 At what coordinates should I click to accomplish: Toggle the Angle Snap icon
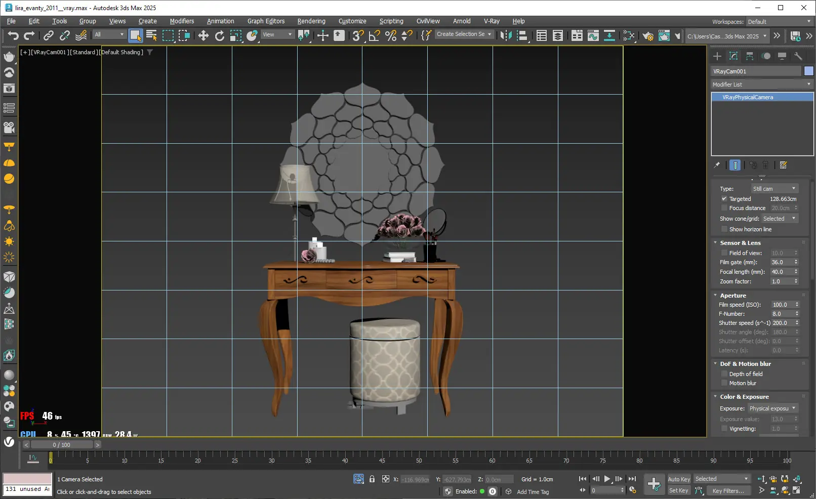tap(374, 35)
